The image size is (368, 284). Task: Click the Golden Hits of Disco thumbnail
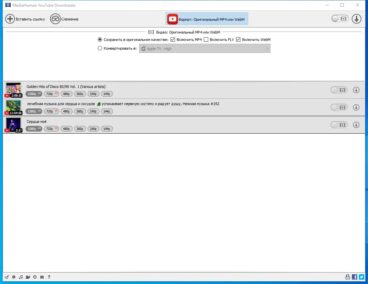tap(13, 90)
